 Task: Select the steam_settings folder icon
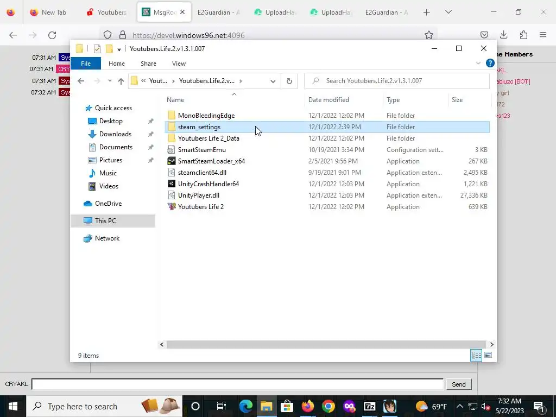point(172,127)
